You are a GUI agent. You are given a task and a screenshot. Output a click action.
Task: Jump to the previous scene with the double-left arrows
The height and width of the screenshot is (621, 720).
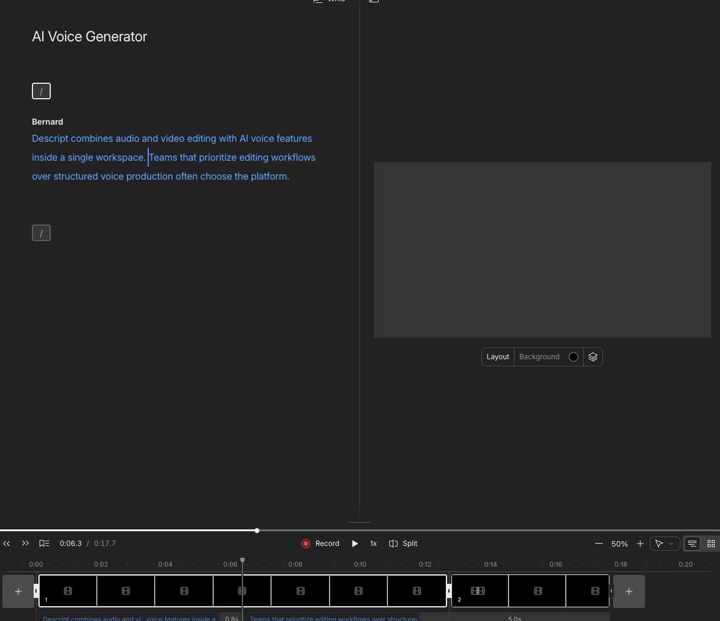(6, 544)
